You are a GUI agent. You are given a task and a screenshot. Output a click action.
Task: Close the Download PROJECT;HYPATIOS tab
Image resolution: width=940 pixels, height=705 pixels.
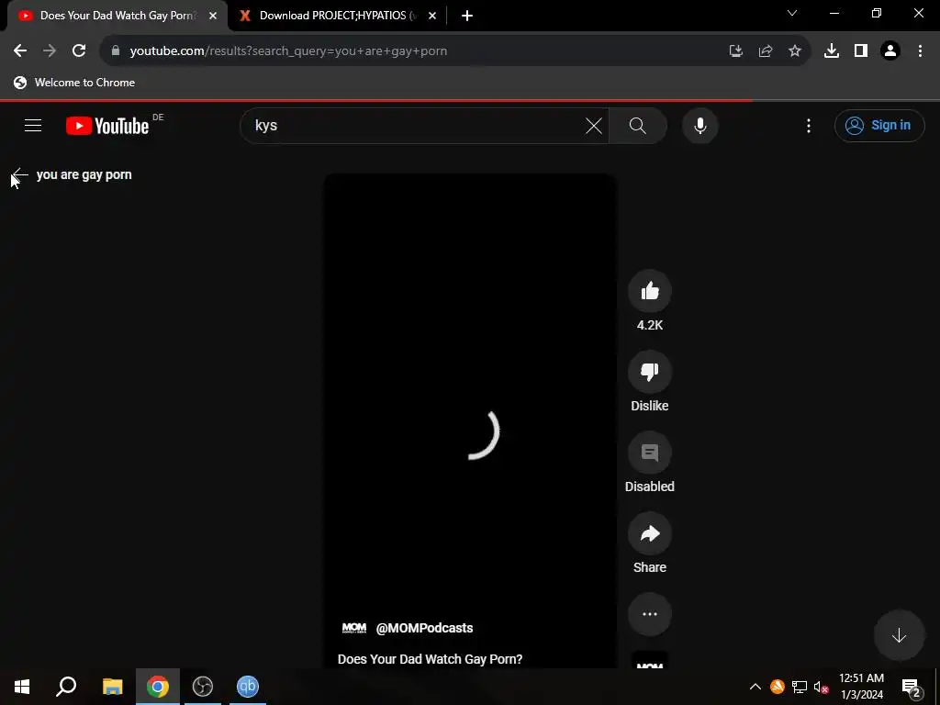(x=432, y=16)
